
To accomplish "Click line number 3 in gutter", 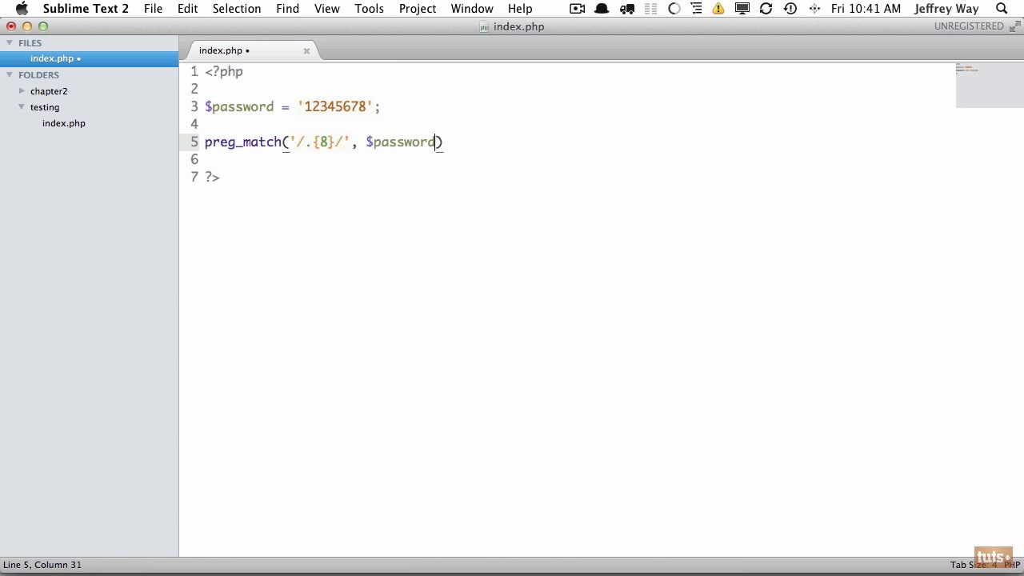I will [x=194, y=106].
